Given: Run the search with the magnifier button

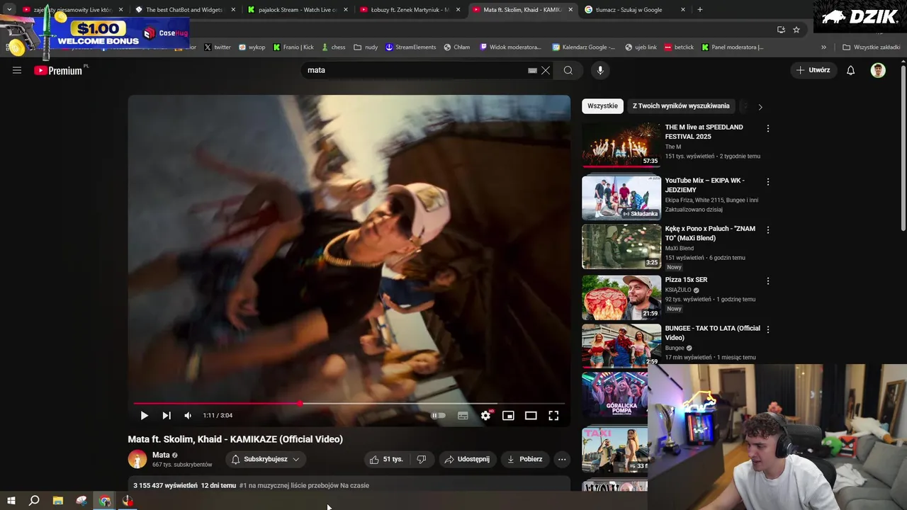Looking at the screenshot, I should tap(568, 70).
